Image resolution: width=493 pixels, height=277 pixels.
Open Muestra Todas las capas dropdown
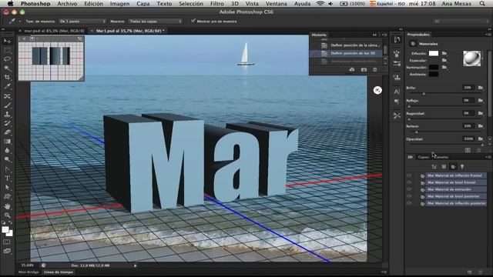(155, 22)
